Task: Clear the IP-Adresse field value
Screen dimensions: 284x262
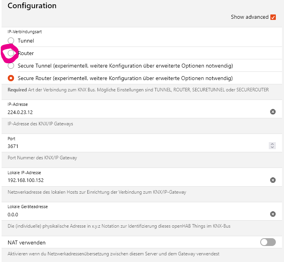Action: click(x=273, y=112)
